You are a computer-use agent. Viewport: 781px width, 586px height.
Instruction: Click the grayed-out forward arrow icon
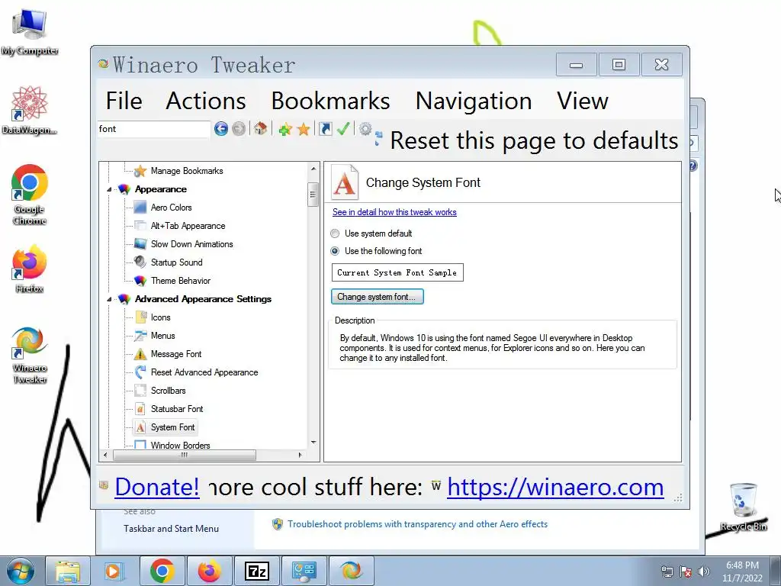(x=239, y=129)
